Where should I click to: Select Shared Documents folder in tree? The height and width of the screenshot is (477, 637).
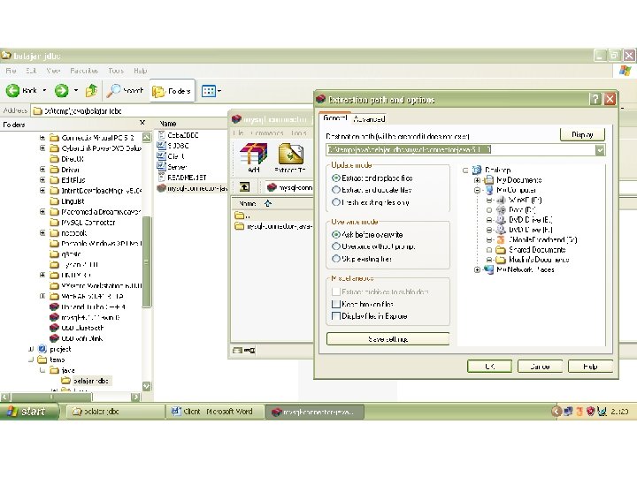531,250
